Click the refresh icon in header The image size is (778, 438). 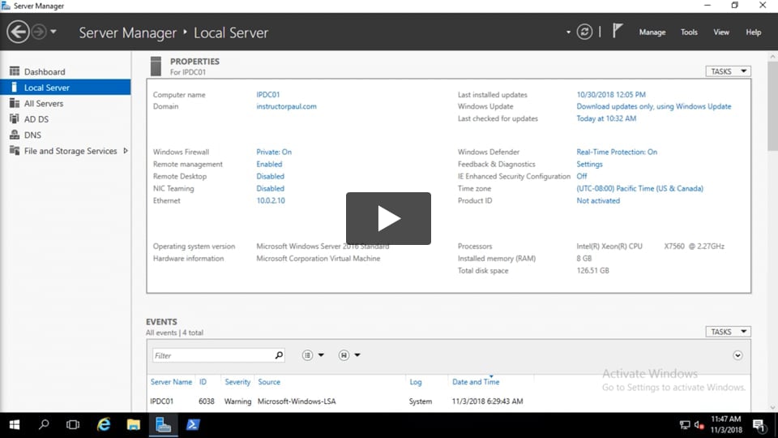[584, 32]
